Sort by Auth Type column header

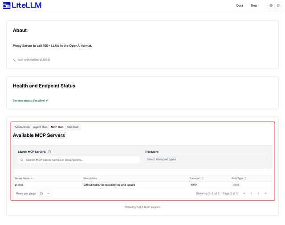[239, 178]
